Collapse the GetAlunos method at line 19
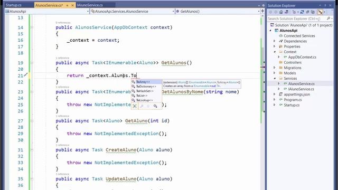This screenshot has width=338, height=190. point(32,63)
